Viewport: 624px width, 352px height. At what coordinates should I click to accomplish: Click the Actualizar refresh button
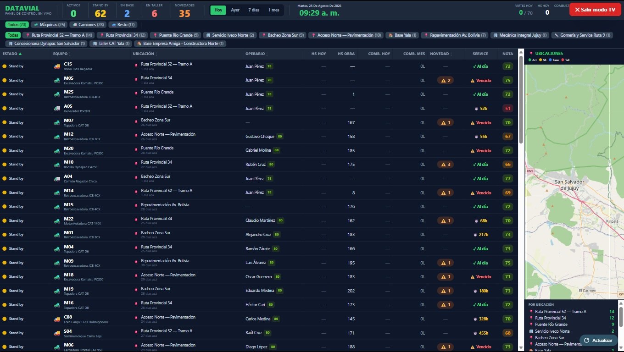598,340
